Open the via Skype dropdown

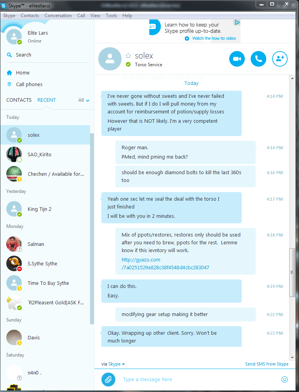click(116, 364)
